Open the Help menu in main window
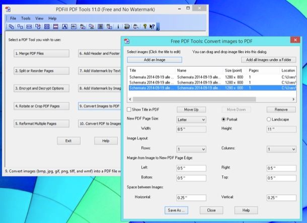 [x=52, y=19]
